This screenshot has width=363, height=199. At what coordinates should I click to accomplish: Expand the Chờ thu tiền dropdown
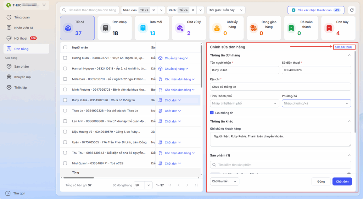(x=224, y=181)
